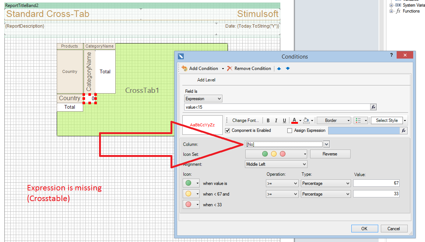Open font color dropdown arrow
The height and width of the screenshot is (242, 425).
tap(300, 120)
